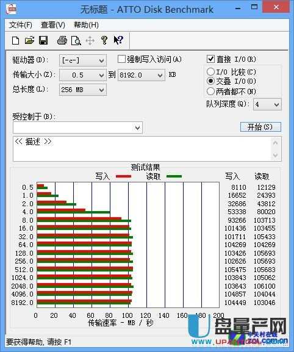Click the 测试结果 chart title
Screen dimensions: 294x352
coord(145,167)
